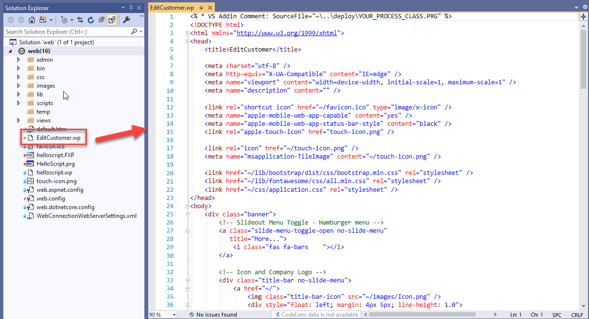Screen dimensions: 589x319
Task: Click the helloscript.FXP file icon
Action: pyautogui.click(x=30, y=155)
